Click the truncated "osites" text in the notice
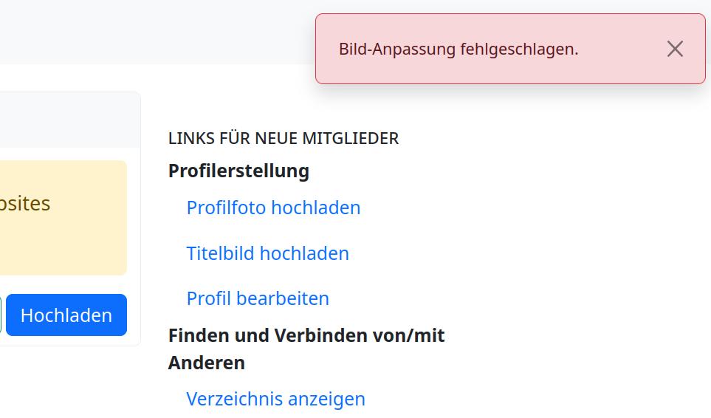711x418 pixels. (x=25, y=203)
